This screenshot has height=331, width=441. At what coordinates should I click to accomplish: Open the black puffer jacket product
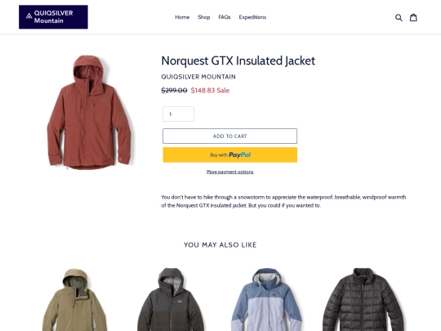tap(363, 299)
